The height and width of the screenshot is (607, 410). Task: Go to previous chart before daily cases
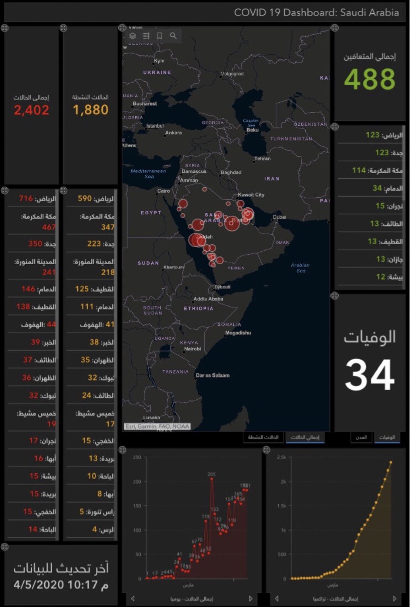coord(132,598)
